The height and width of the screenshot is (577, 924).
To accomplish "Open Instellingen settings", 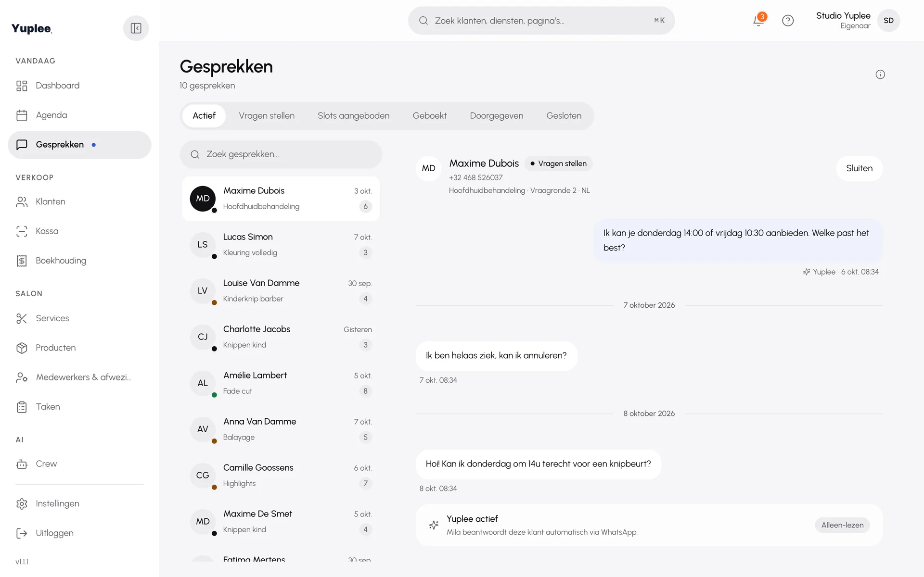I will 79,504.
